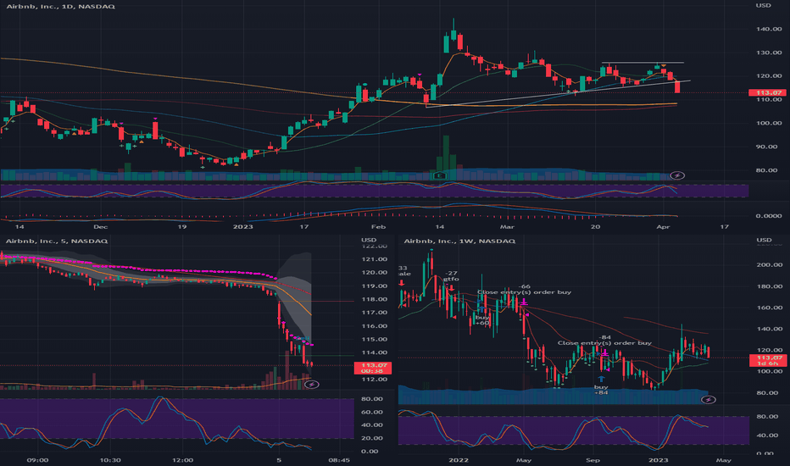Click the 160.00 price level on weekly chart
The image size is (790, 466).
771,308
